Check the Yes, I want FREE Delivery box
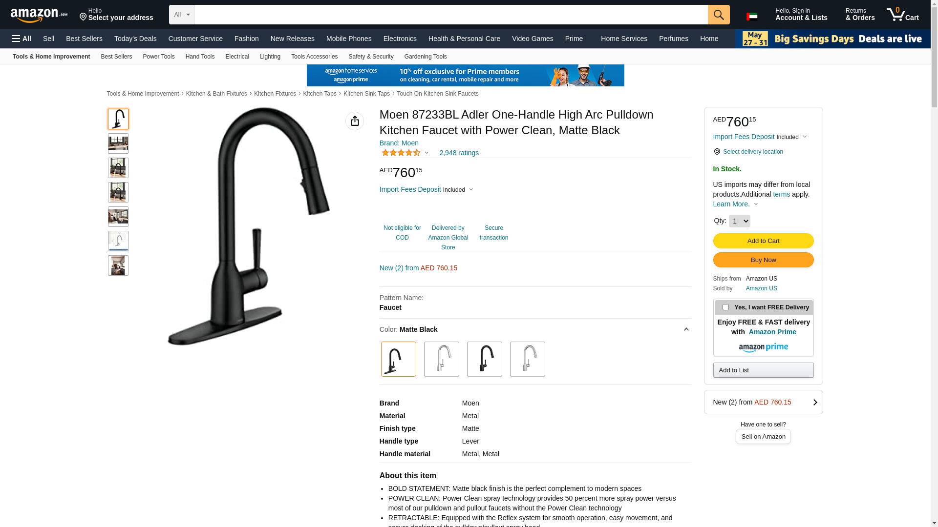Viewport: 938px width, 527px height. point(725,307)
